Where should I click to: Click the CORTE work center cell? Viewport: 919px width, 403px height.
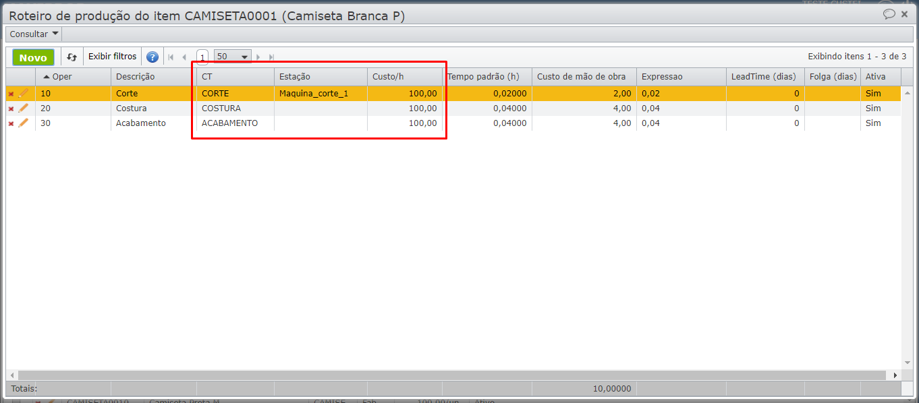[235, 94]
